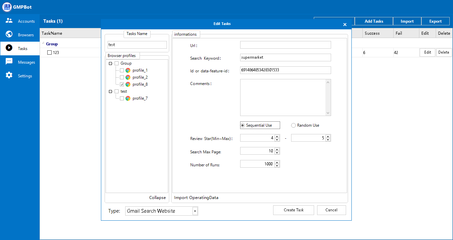The height and width of the screenshot is (240, 453).
Task: Decrease Number of Runs value
Action: (277, 166)
